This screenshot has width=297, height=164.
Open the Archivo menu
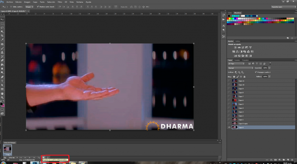coord(10,2)
